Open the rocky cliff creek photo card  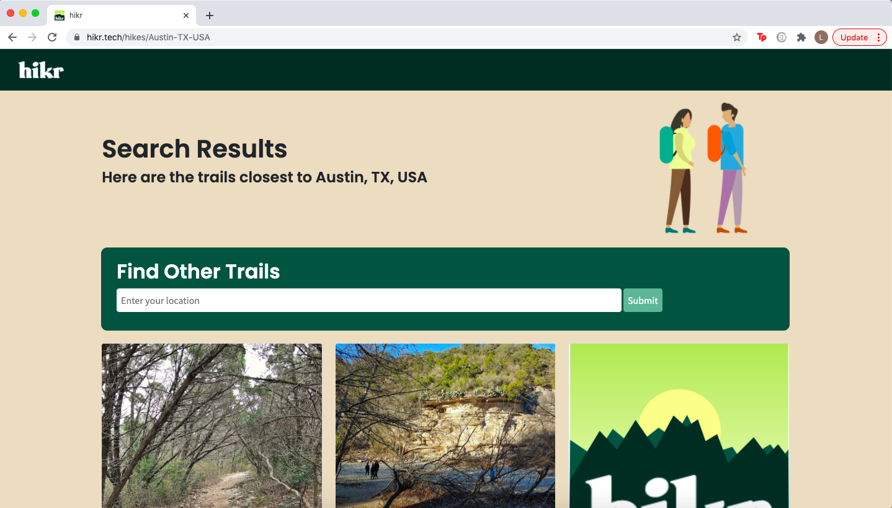[x=445, y=426]
